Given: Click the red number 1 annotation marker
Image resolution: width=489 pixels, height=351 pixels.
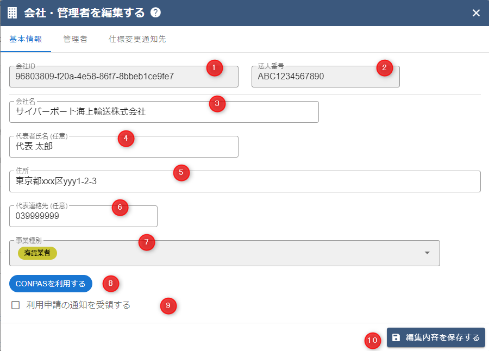Looking at the screenshot, I should click(x=215, y=68).
